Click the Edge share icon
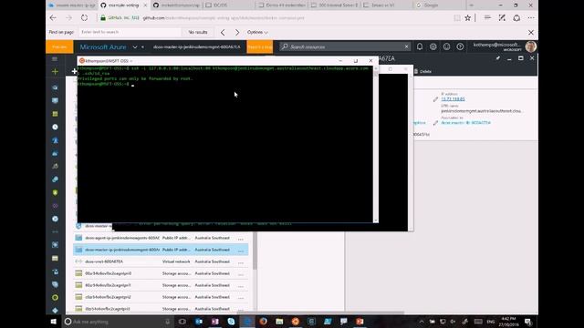 tap(516, 18)
